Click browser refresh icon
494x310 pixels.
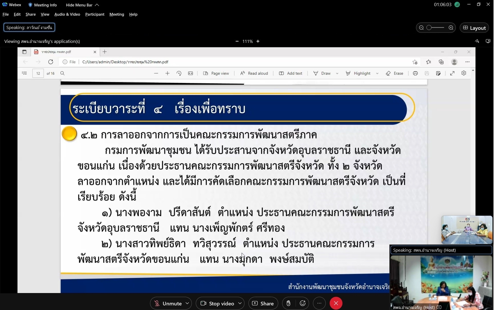(51, 62)
